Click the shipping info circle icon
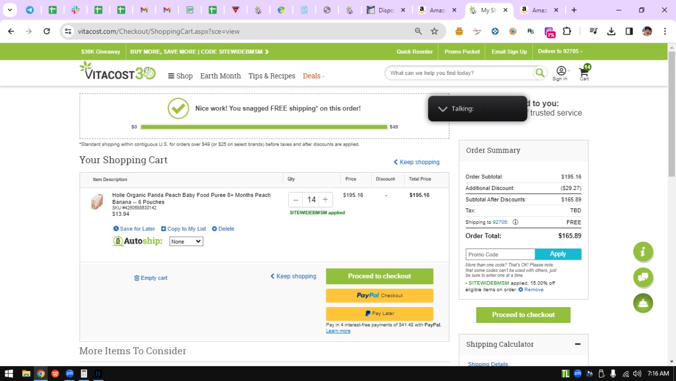The image size is (676, 381). (x=515, y=222)
